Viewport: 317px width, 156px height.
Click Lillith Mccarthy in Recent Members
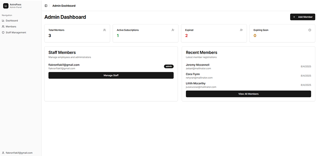pyautogui.click(x=196, y=83)
